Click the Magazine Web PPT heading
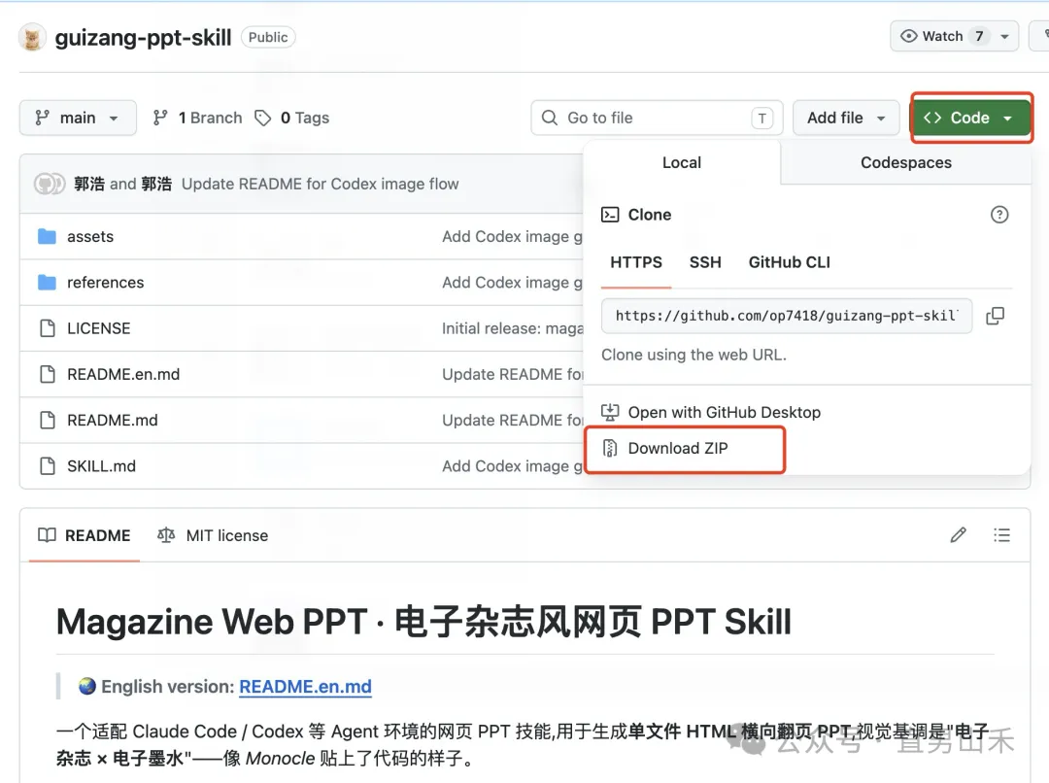 [x=423, y=622]
